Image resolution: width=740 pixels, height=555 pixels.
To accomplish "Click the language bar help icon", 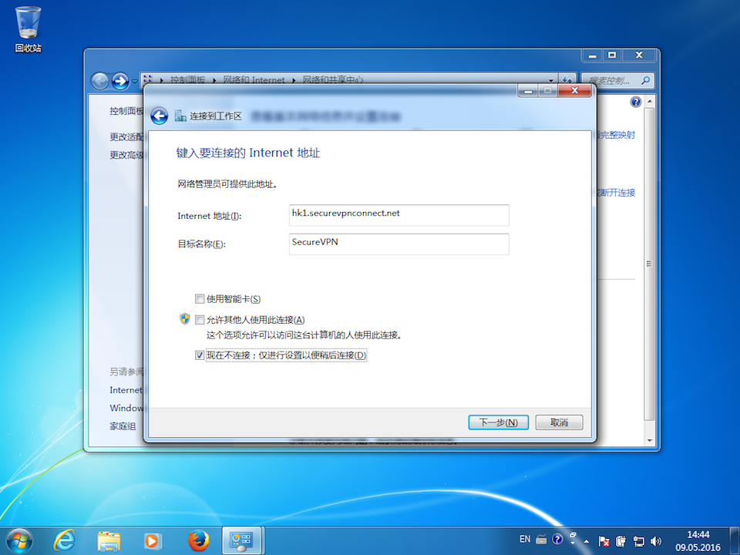I will 557,539.
